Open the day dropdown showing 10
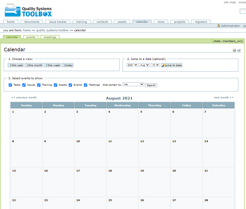The height and width of the screenshot is (209, 246). pyautogui.click(x=155, y=65)
